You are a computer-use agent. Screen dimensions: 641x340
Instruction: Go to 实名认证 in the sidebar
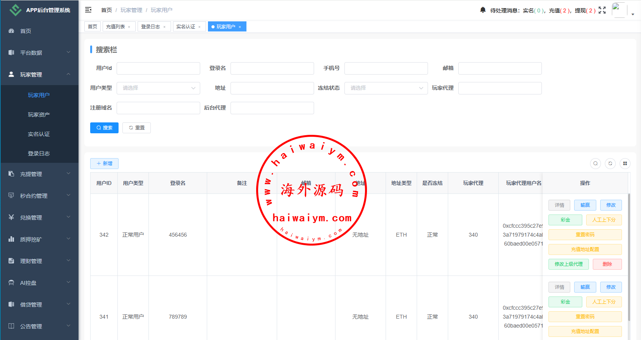(39, 134)
